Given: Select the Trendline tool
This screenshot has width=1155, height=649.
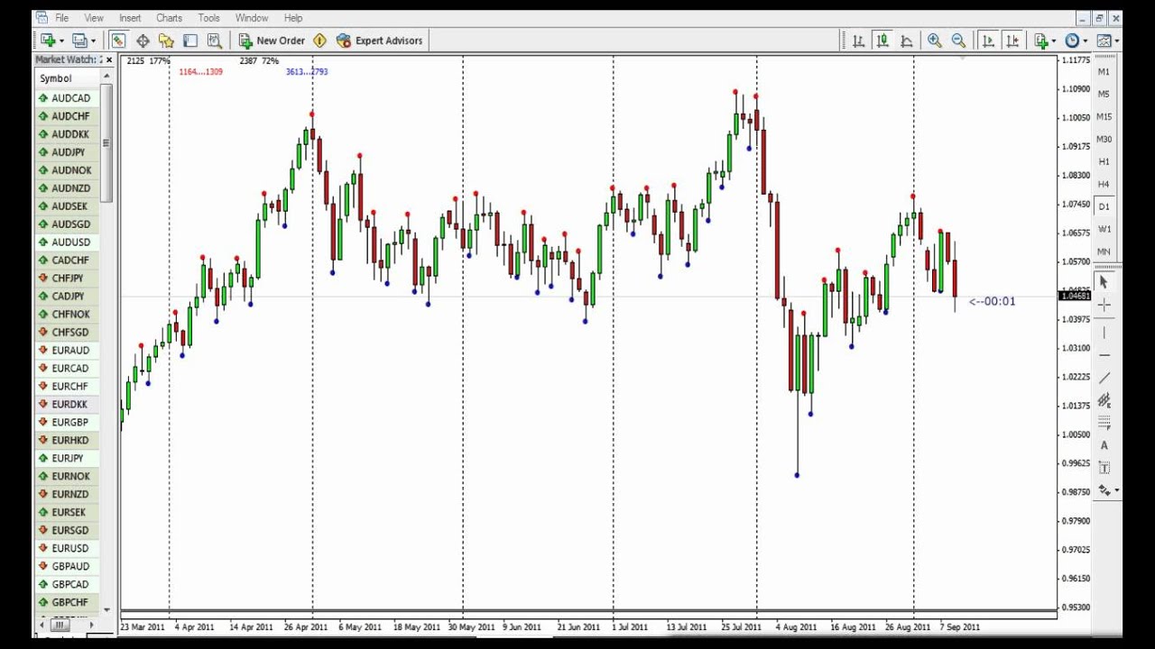Looking at the screenshot, I should [x=1104, y=378].
